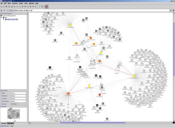Select the zoom-in magnifier toolbar icon

pyautogui.click(x=33, y=7)
